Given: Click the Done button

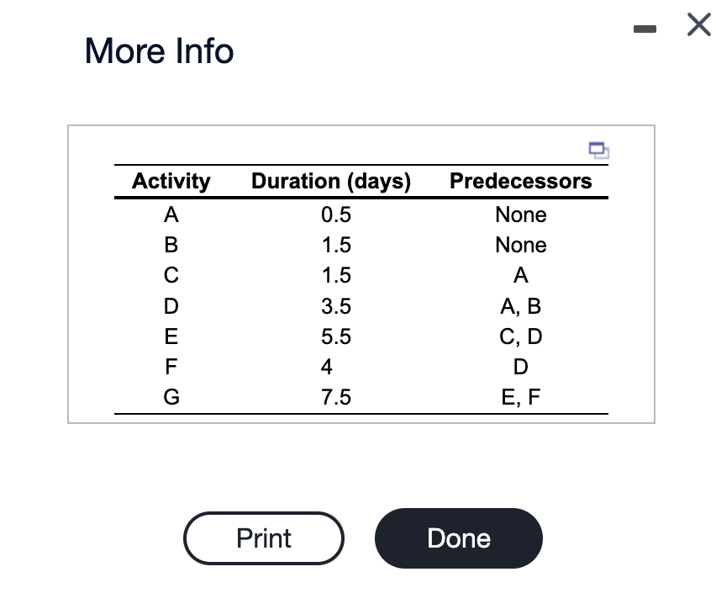Looking at the screenshot, I should point(458,538).
